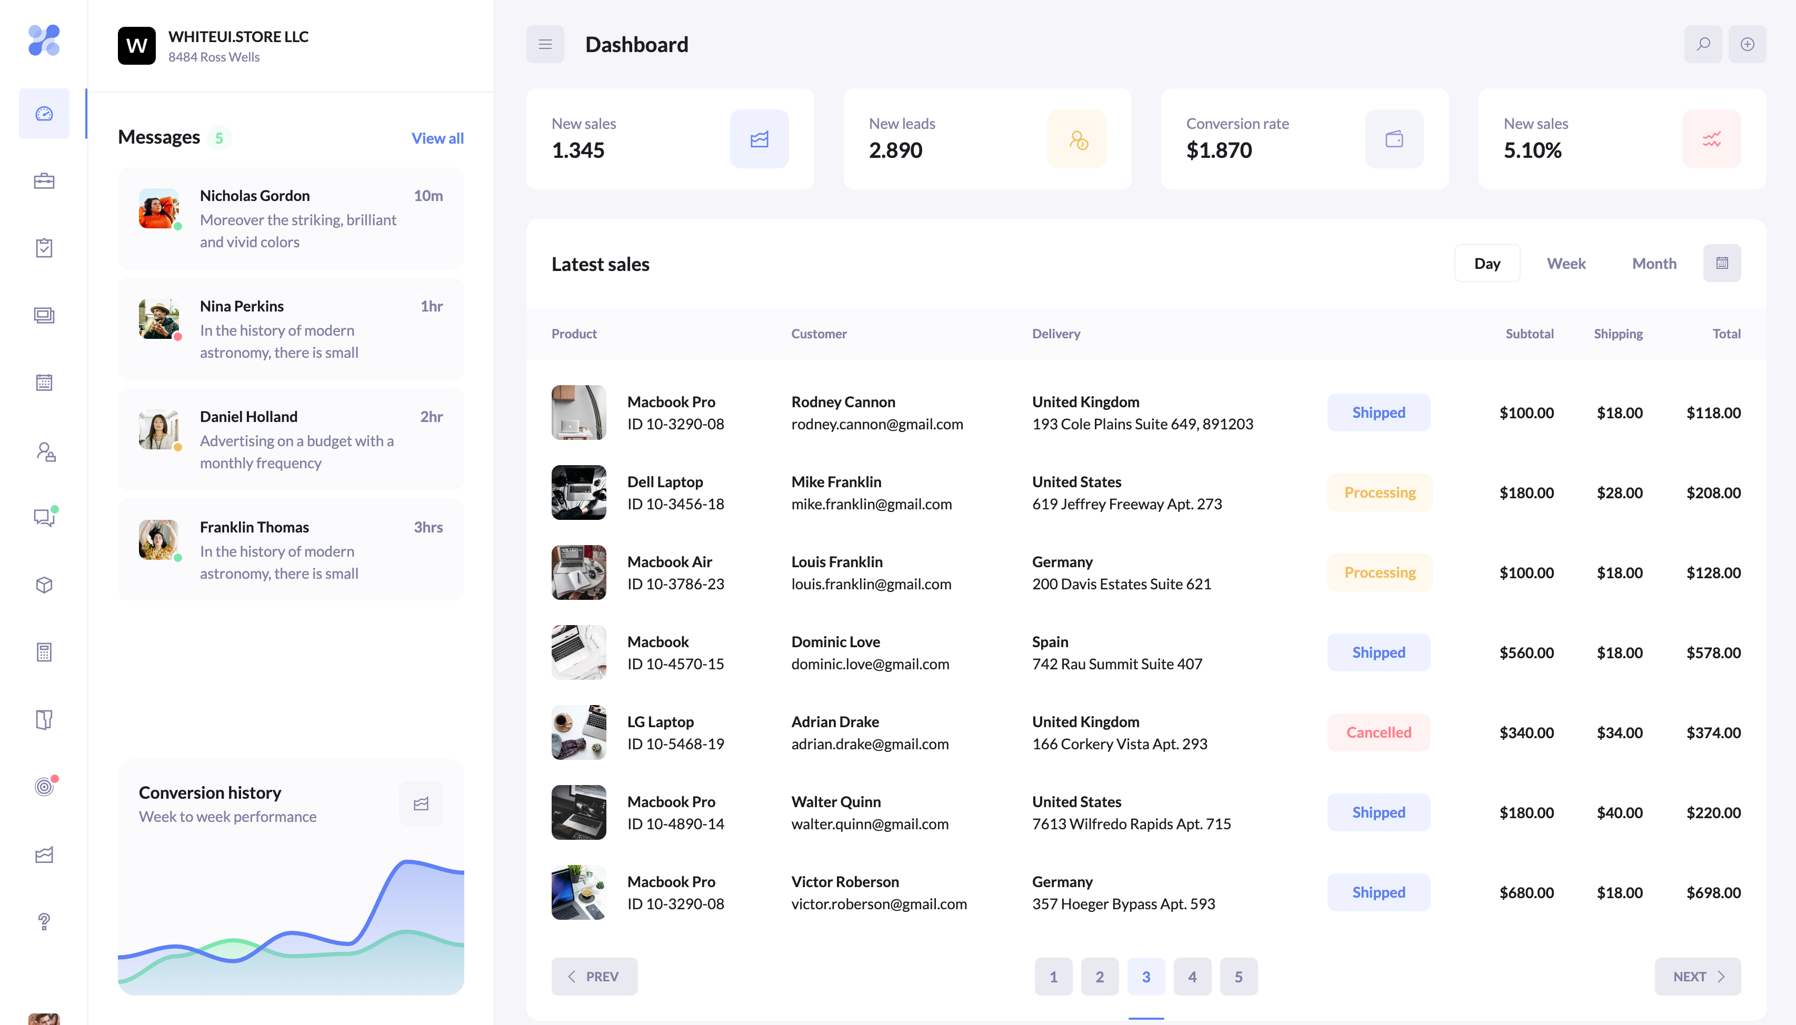
Task: Click the calendar icon beside Month
Action: coord(1721,263)
